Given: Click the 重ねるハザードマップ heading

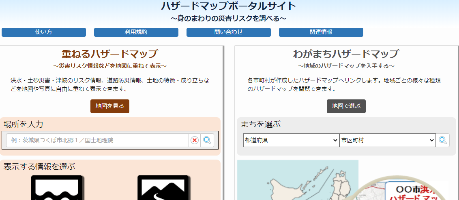Looking at the screenshot, I should pyautogui.click(x=109, y=54).
